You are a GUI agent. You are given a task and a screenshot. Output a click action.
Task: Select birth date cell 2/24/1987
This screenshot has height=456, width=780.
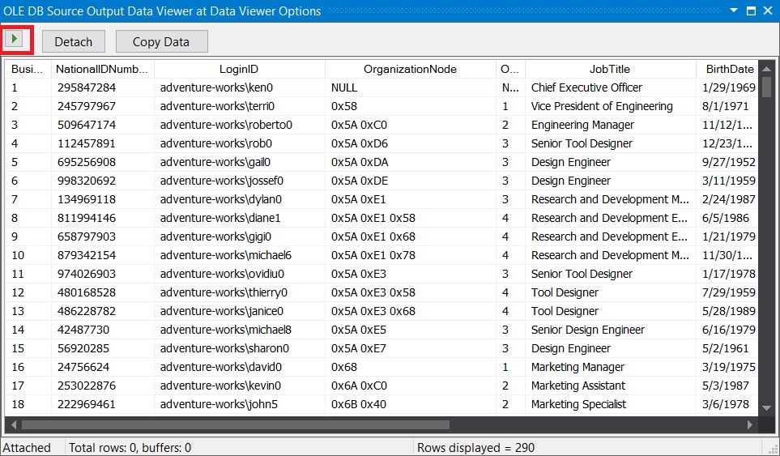pyautogui.click(x=729, y=199)
